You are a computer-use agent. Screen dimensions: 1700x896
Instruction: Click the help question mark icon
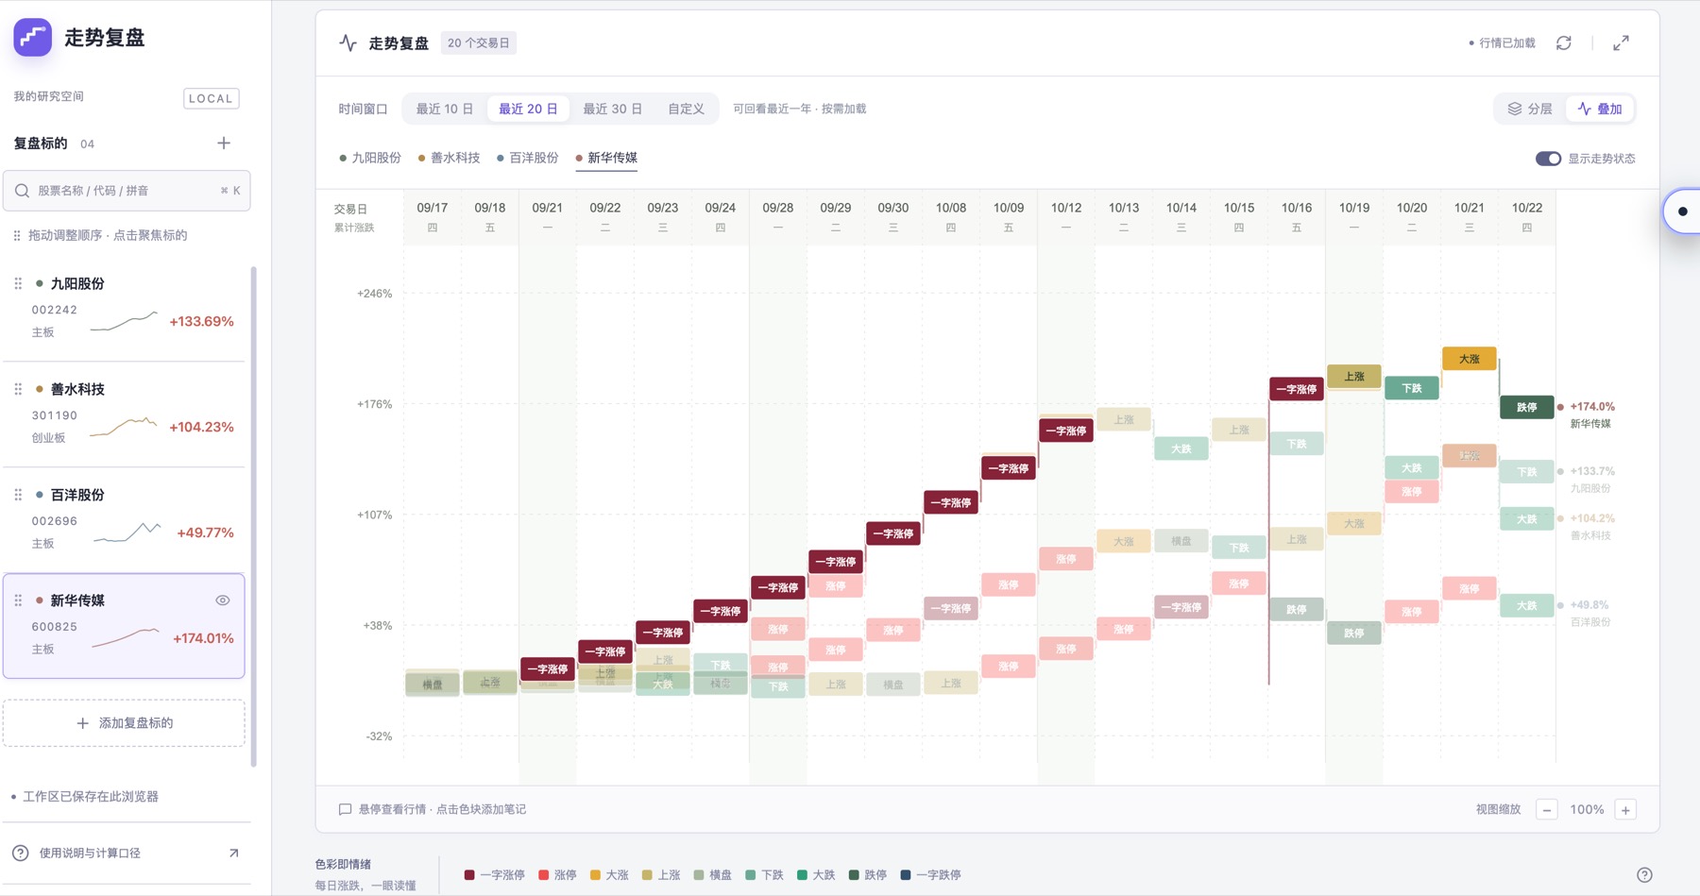[1644, 874]
